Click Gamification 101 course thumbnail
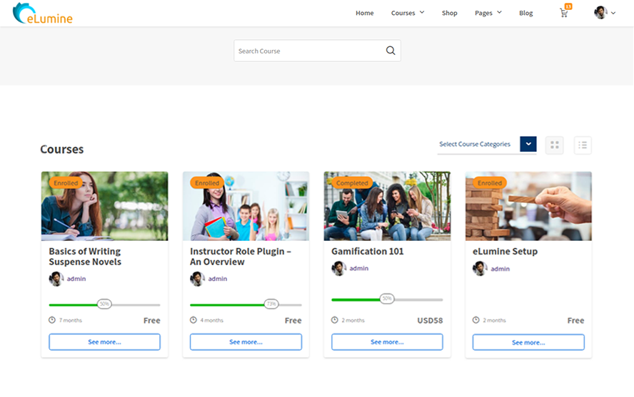Viewport: 634px width, 397px height. [x=387, y=206]
